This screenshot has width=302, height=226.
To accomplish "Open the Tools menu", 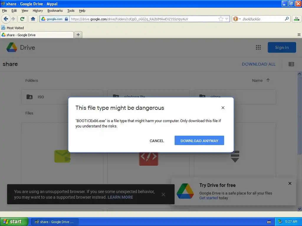I will 71,11.
